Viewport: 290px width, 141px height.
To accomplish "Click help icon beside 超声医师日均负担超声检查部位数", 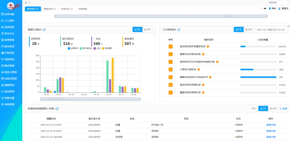I will tap(217, 62).
